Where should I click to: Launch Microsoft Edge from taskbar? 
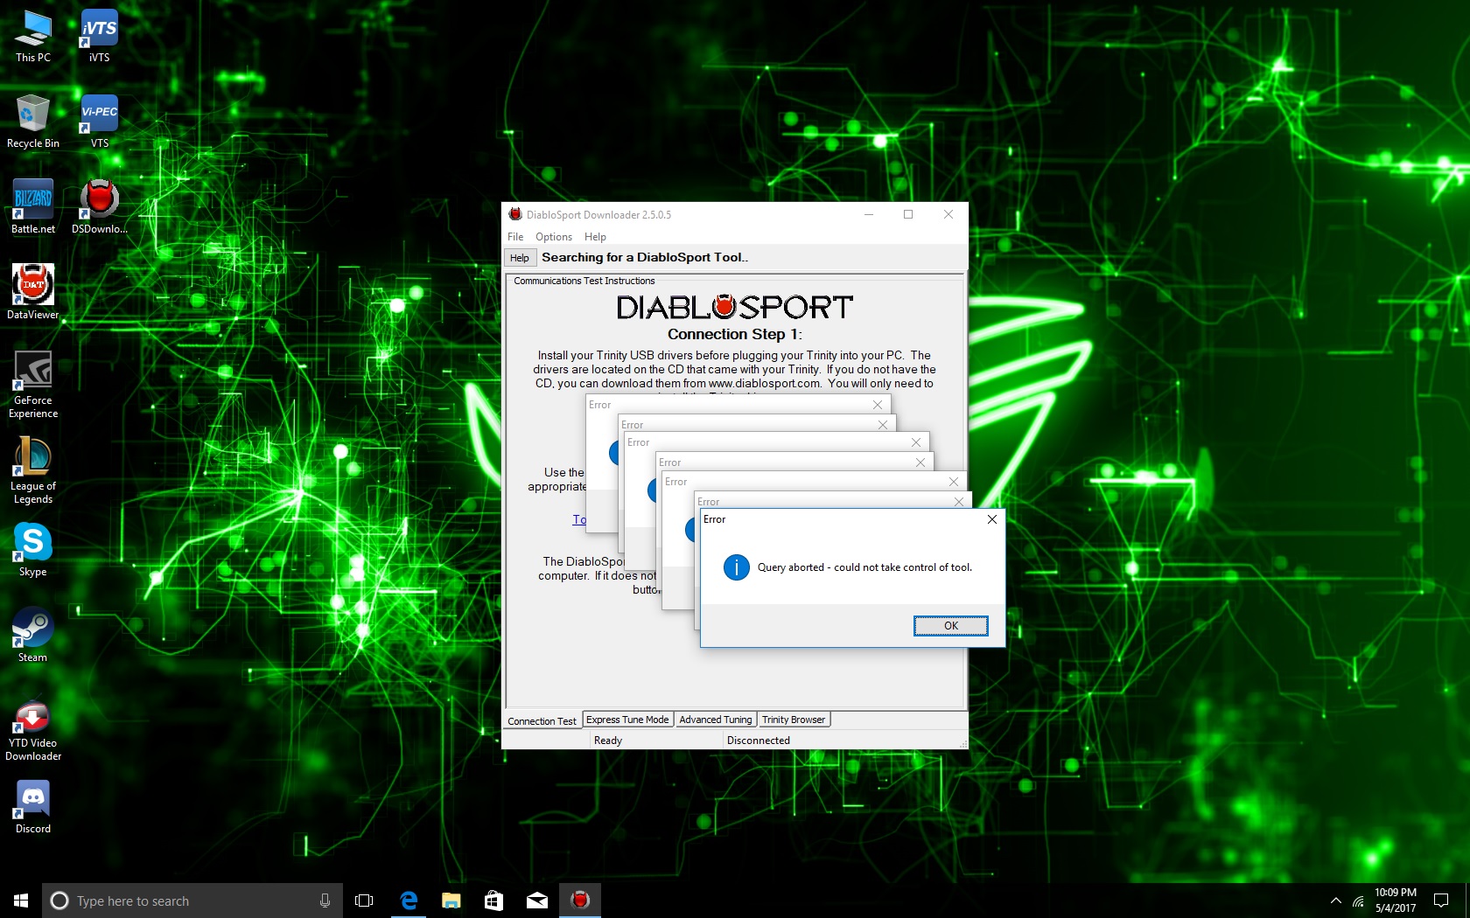(408, 901)
